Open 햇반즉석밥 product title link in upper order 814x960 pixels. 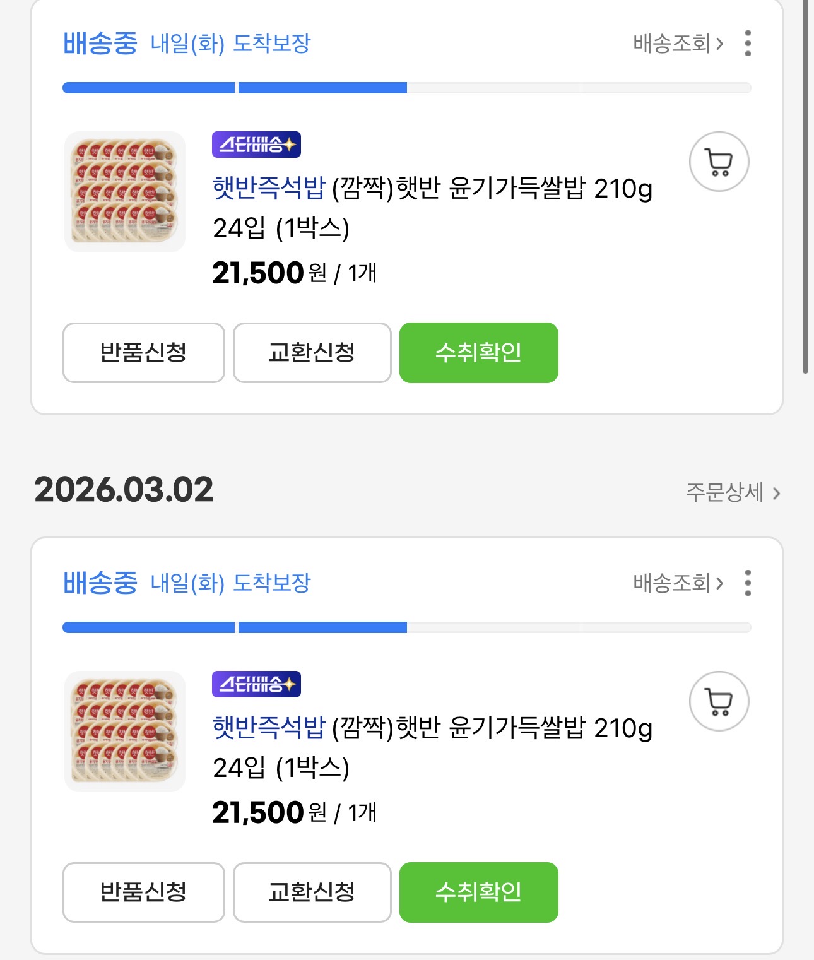(269, 188)
